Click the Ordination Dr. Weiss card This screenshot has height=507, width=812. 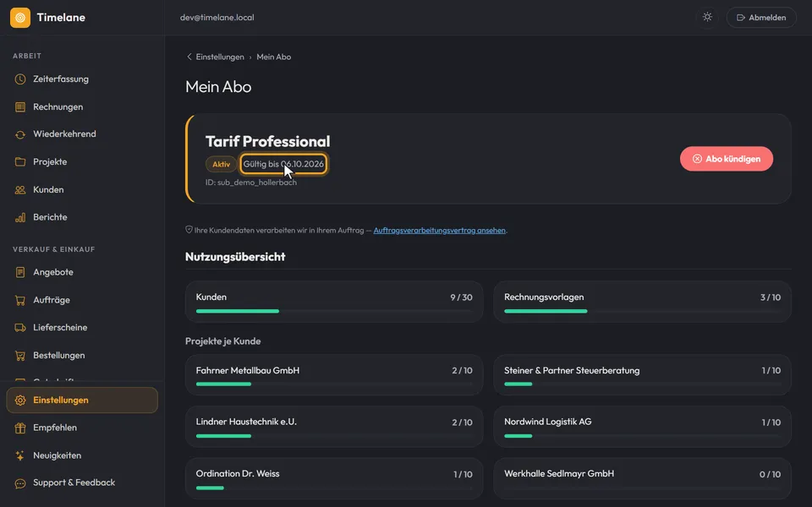tap(334, 478)
